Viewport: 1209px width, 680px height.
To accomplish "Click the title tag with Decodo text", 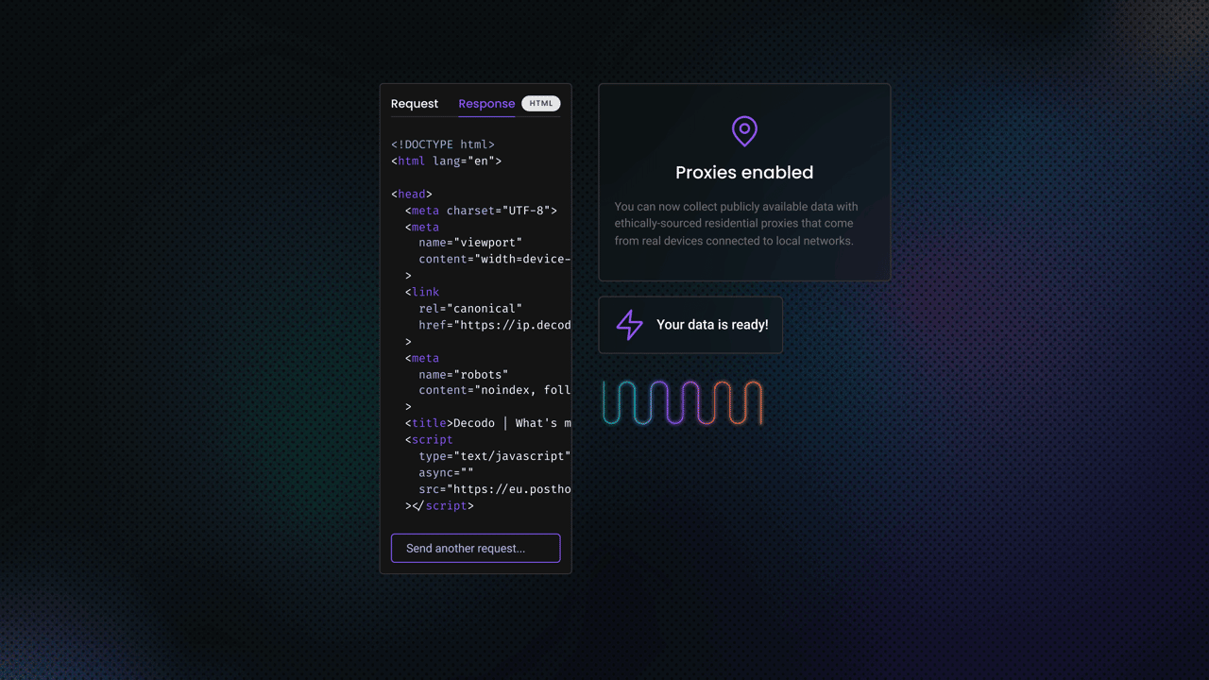I will click(487, 423).
